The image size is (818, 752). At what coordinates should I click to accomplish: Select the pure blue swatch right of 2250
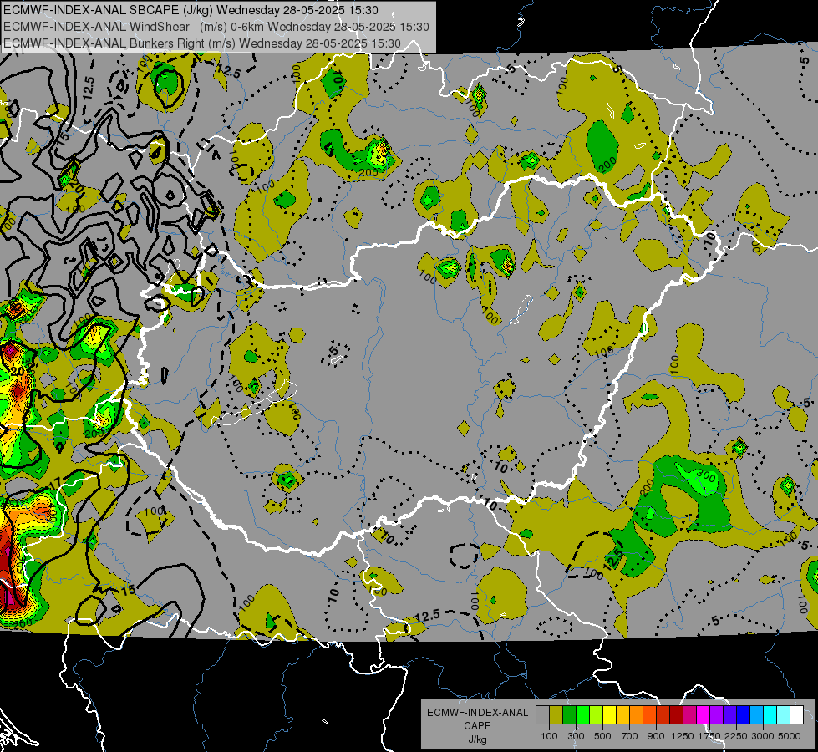tap(744, 714)
